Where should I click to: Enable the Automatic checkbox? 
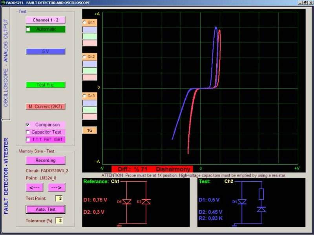point(28,29)
